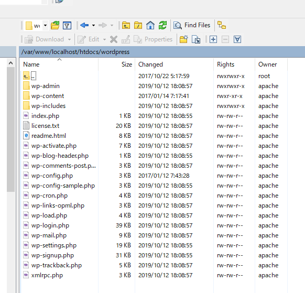Click the Unselect files minus icon

(225, 39)
